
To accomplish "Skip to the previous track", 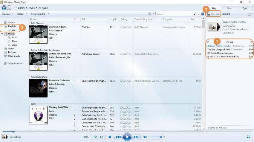I will click(118, 137).
